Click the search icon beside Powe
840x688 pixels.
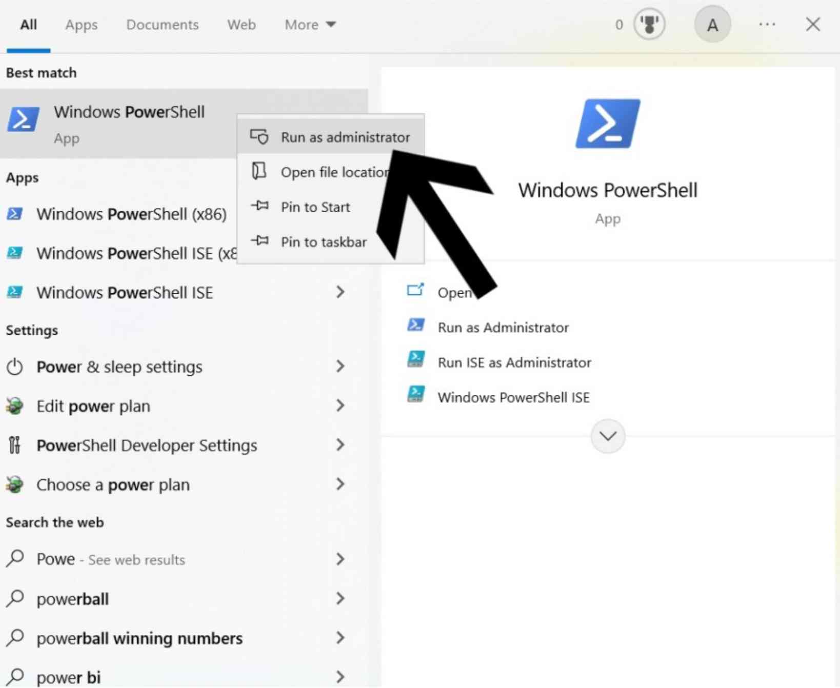(x=15, y=558)
